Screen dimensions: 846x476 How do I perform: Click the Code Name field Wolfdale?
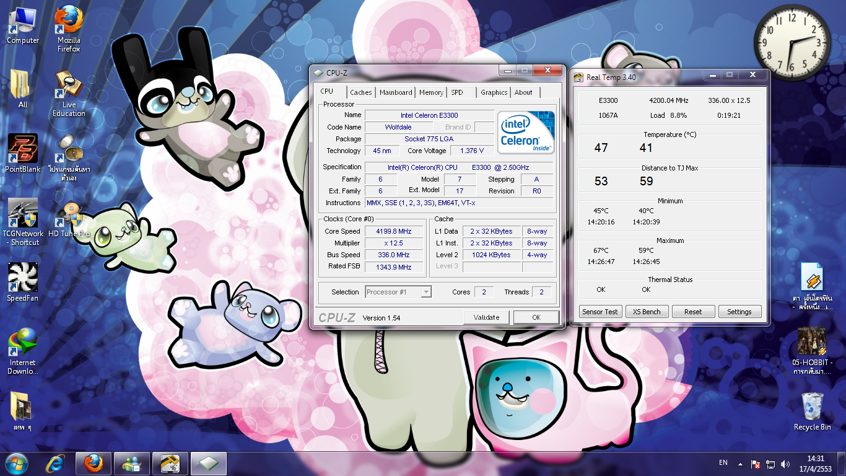398,127
